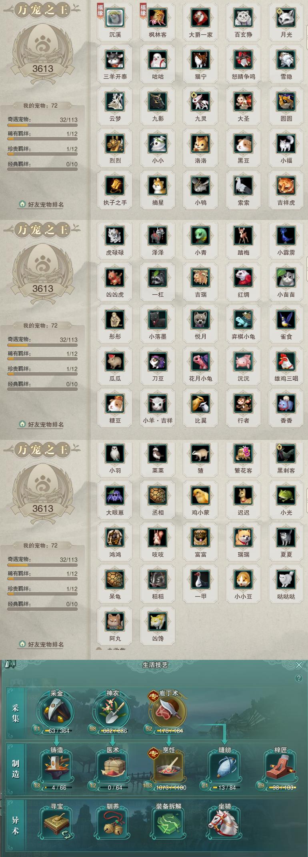Select the 沉溪 pet icon

(x=115, y=18)
